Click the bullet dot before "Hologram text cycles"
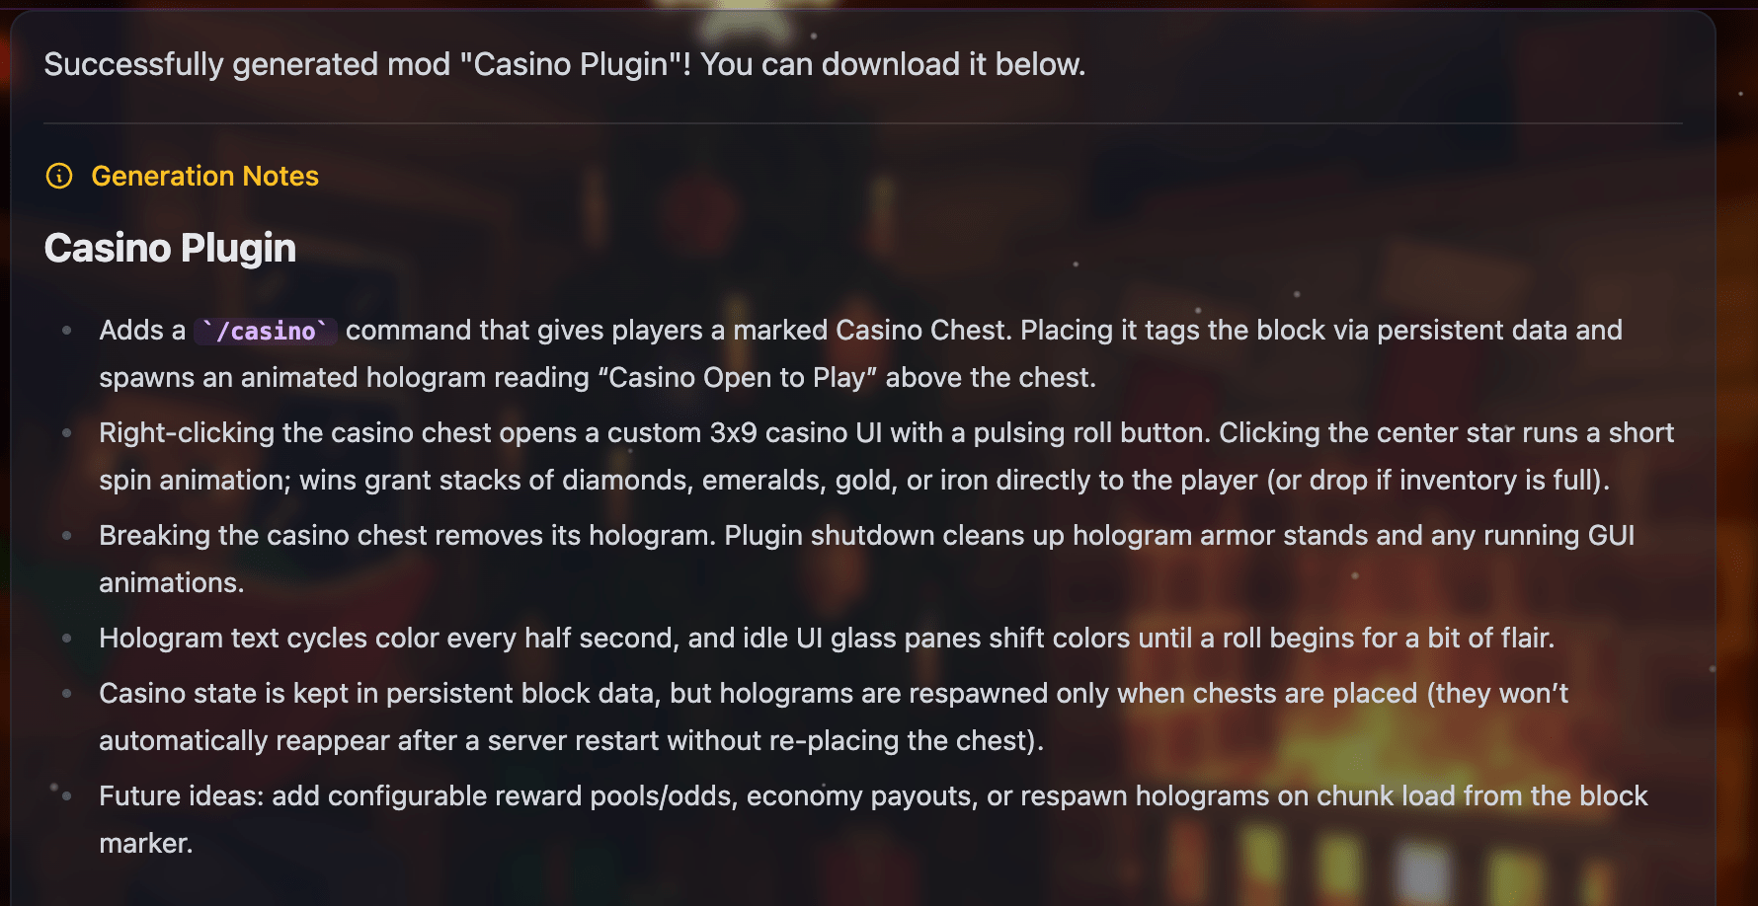The width and height of the screenshot is (1758, 906). click(x=67, y=639)
